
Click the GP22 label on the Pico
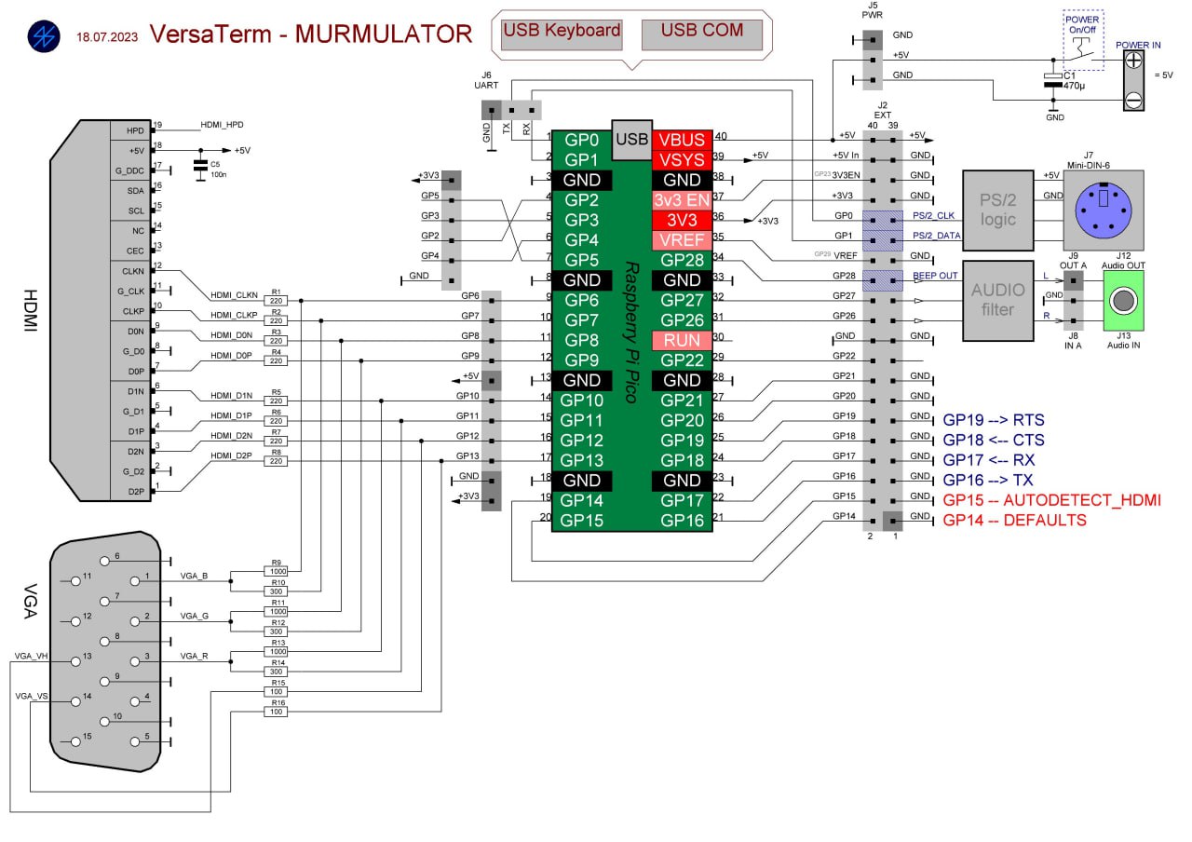682,360
